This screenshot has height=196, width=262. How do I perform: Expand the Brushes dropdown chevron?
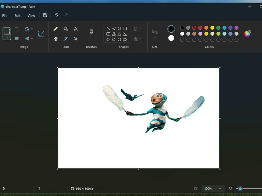pyautogui.click(x=91, y=38)
